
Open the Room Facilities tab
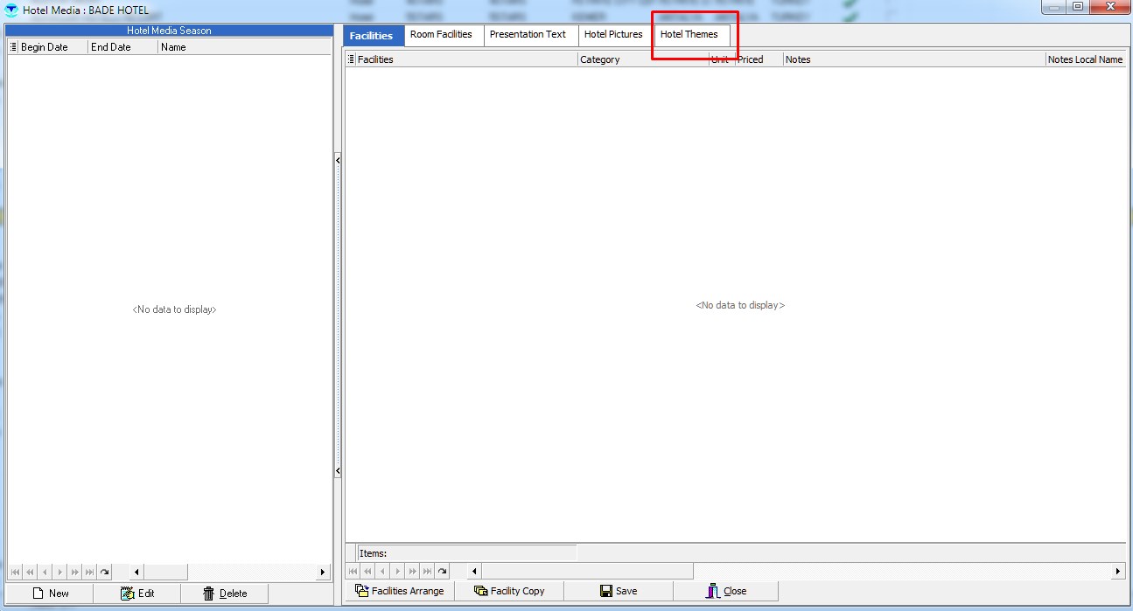pos(441,35)
